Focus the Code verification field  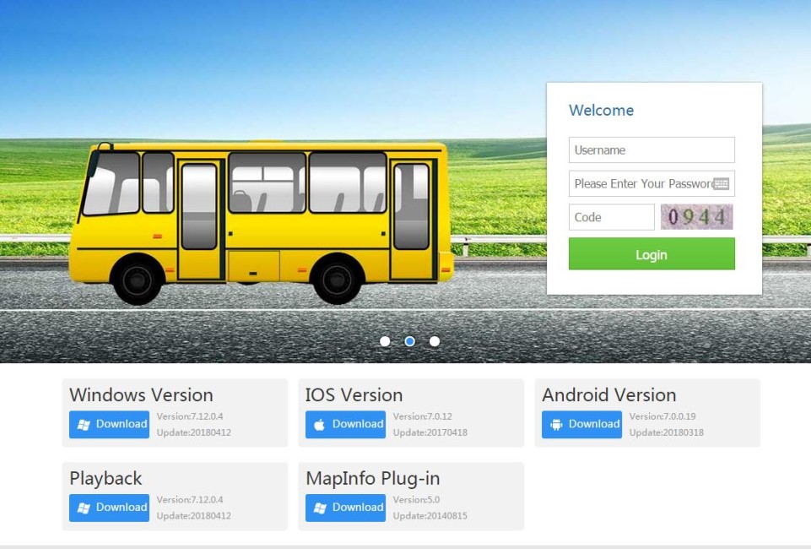[612, 217]
